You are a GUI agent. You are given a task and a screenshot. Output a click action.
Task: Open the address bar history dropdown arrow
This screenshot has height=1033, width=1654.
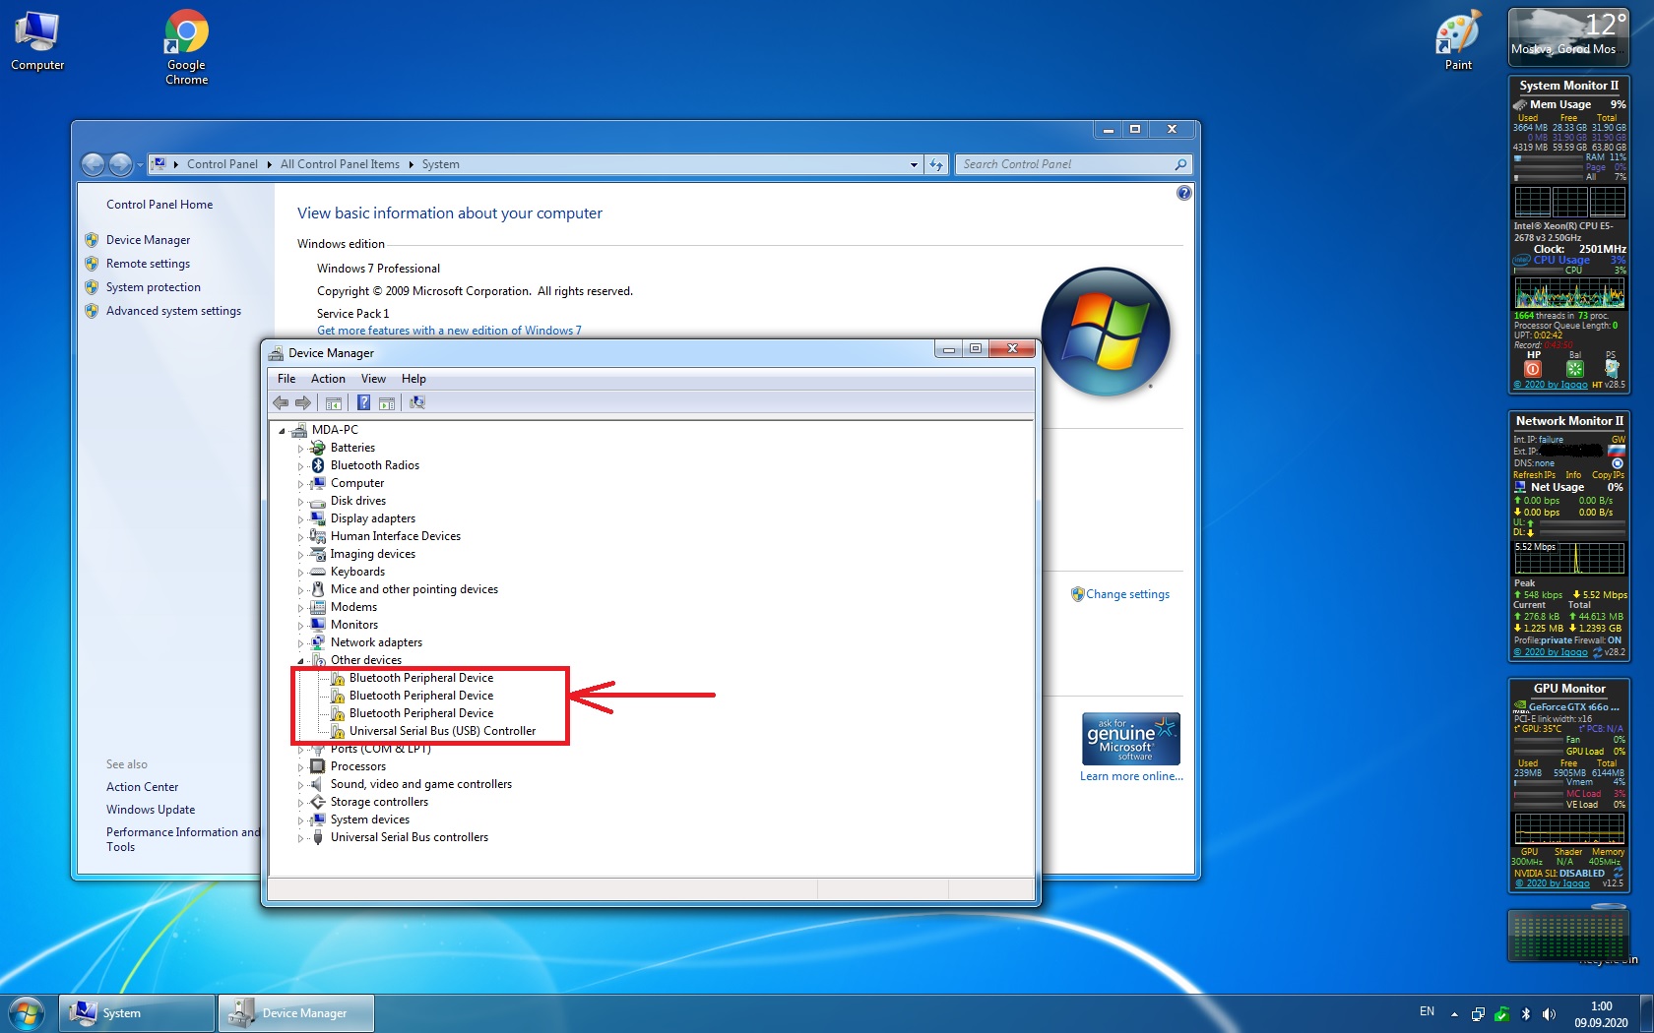coord(914,164)
